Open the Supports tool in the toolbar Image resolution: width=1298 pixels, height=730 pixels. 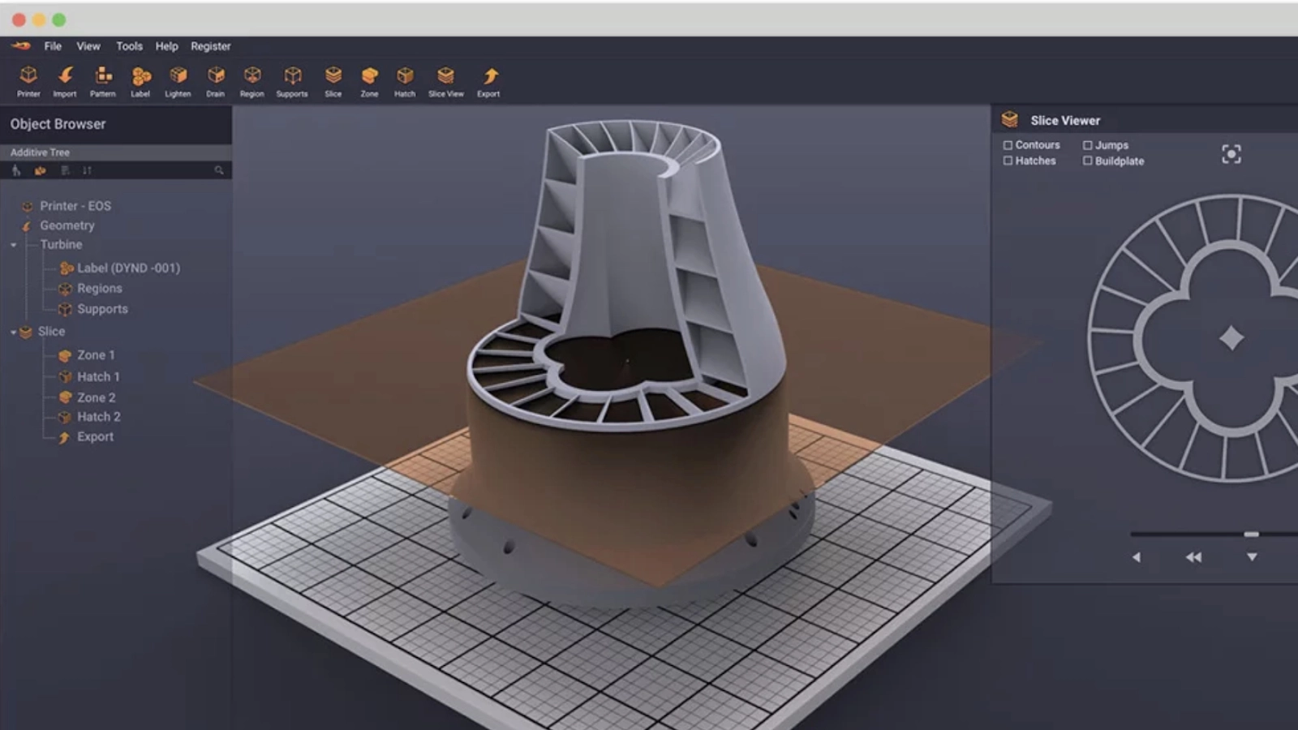click(x=292, y=82)
